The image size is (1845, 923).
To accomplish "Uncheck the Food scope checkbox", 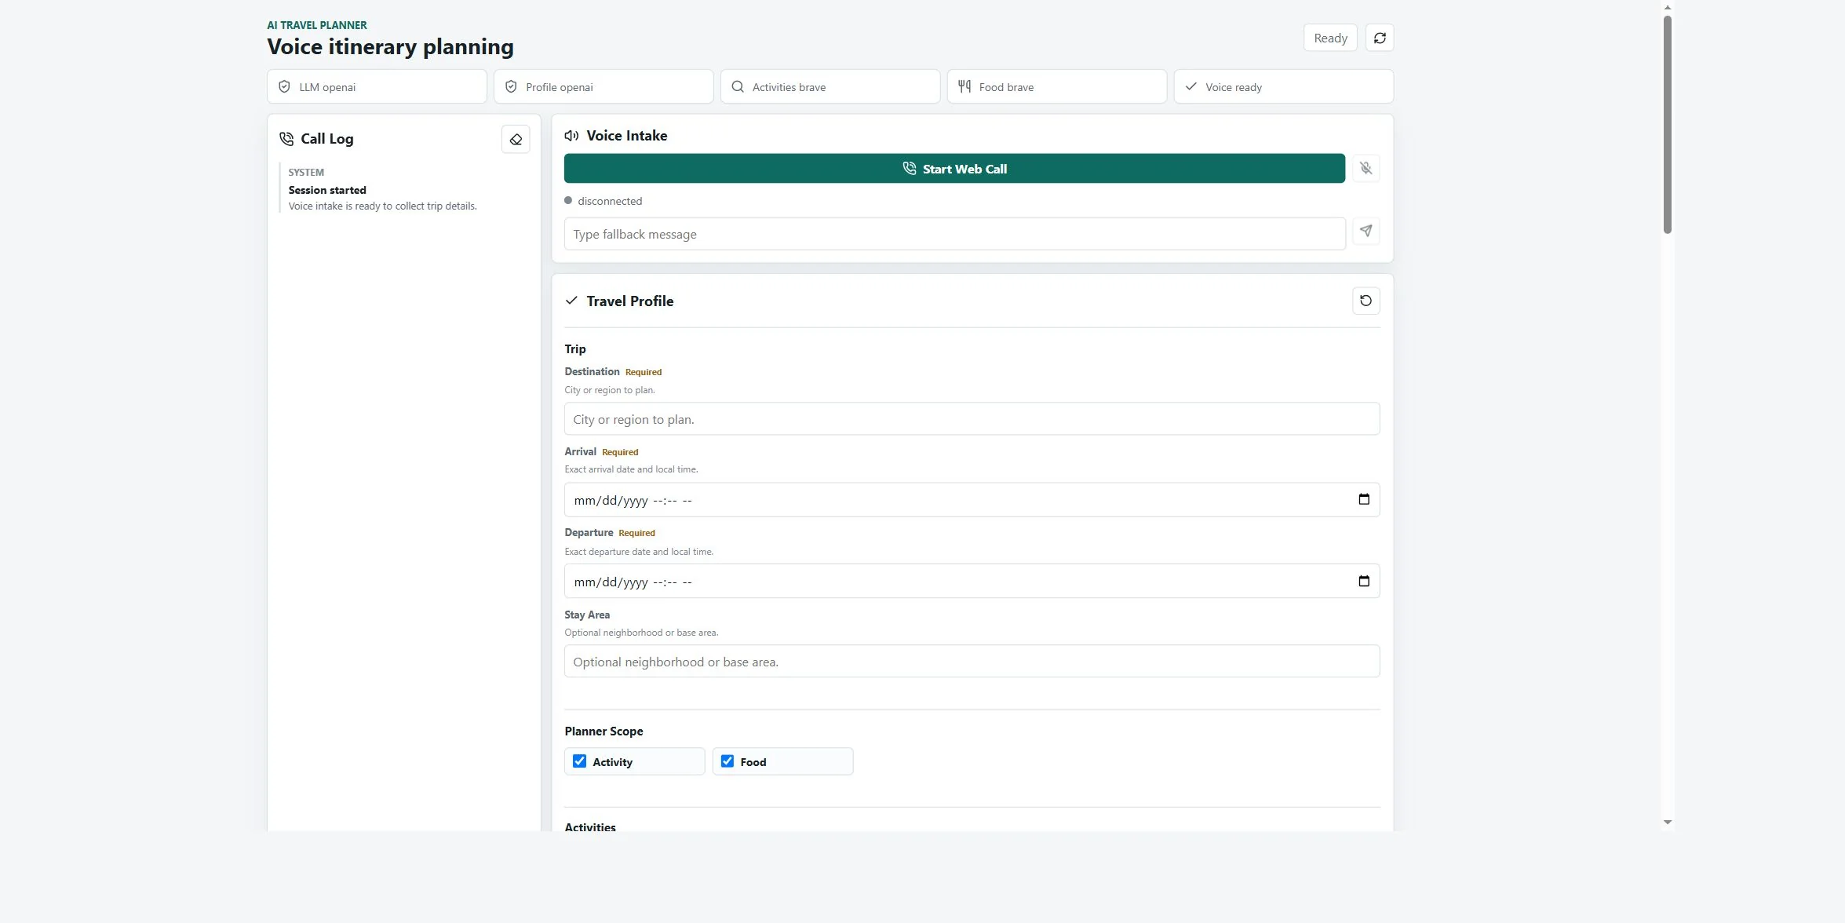I will coord(727,761).
